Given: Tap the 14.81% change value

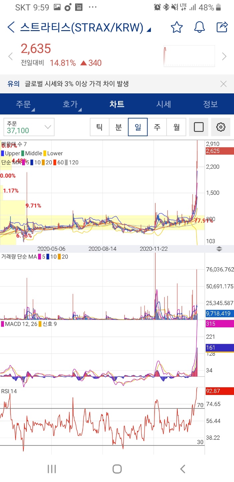Looking at the screenshot, I should pos(63,63).
